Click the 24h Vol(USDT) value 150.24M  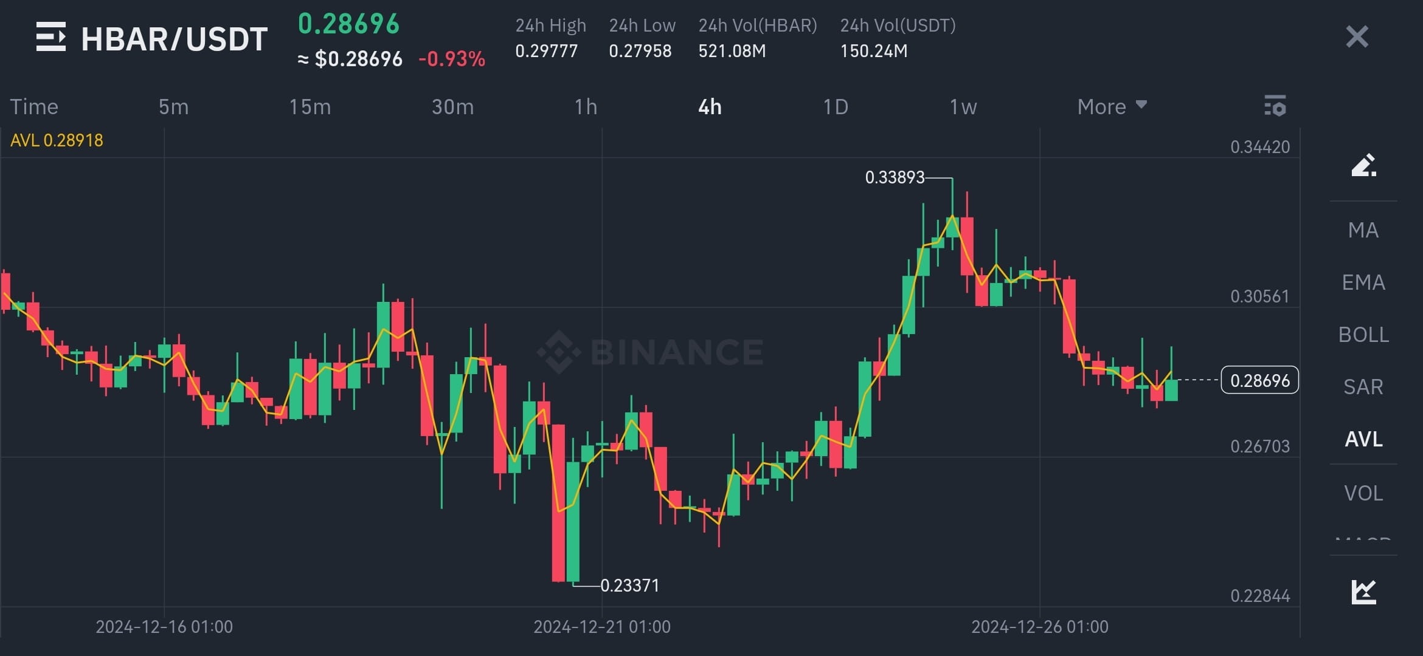[874, 51]
